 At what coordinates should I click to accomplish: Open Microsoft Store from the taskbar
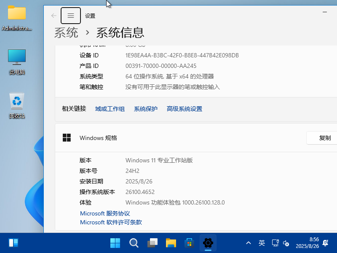pos(189,243)
